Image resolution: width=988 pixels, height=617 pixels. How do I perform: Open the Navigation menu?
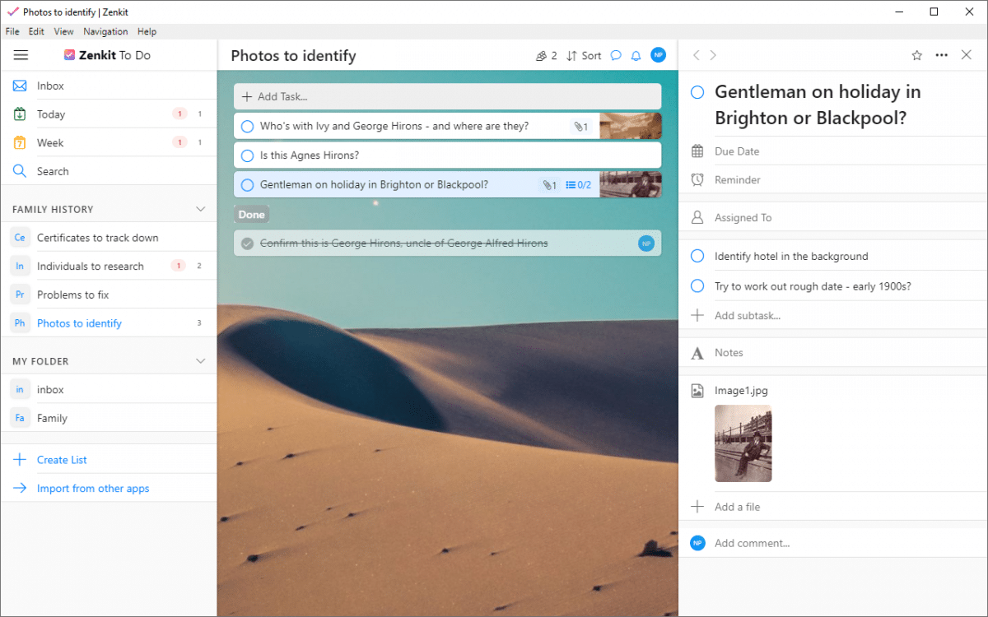[105, 31]
